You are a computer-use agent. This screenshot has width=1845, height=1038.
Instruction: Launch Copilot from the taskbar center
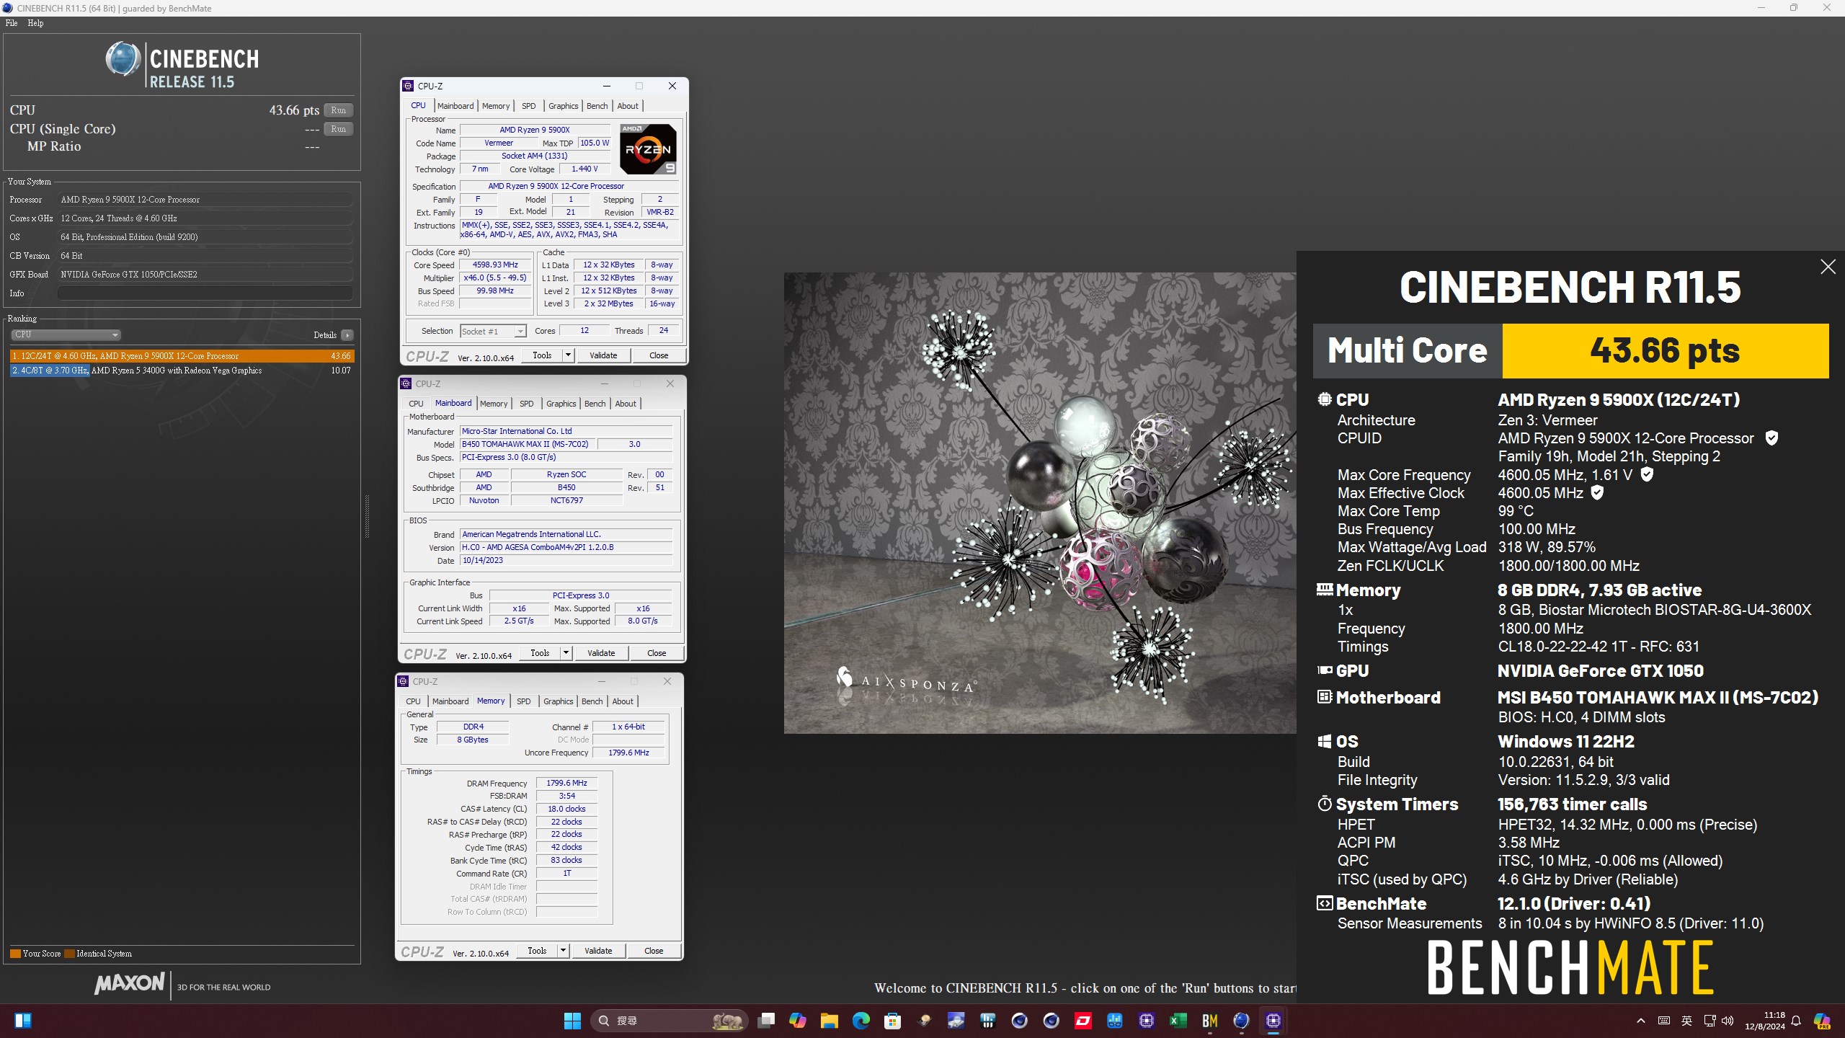[798, 1021]
